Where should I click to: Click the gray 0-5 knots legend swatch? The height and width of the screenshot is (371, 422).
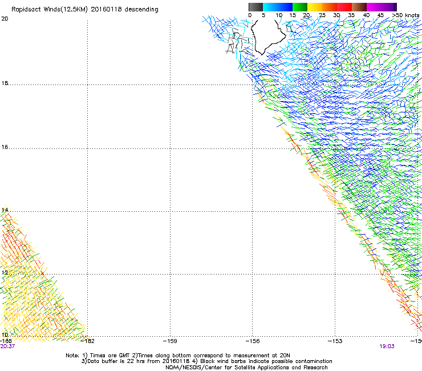(255, 7)
